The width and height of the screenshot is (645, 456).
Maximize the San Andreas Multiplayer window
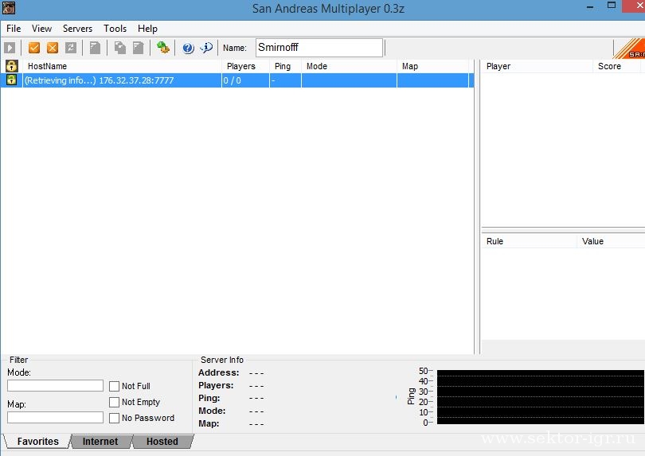(x=612, y=6)
